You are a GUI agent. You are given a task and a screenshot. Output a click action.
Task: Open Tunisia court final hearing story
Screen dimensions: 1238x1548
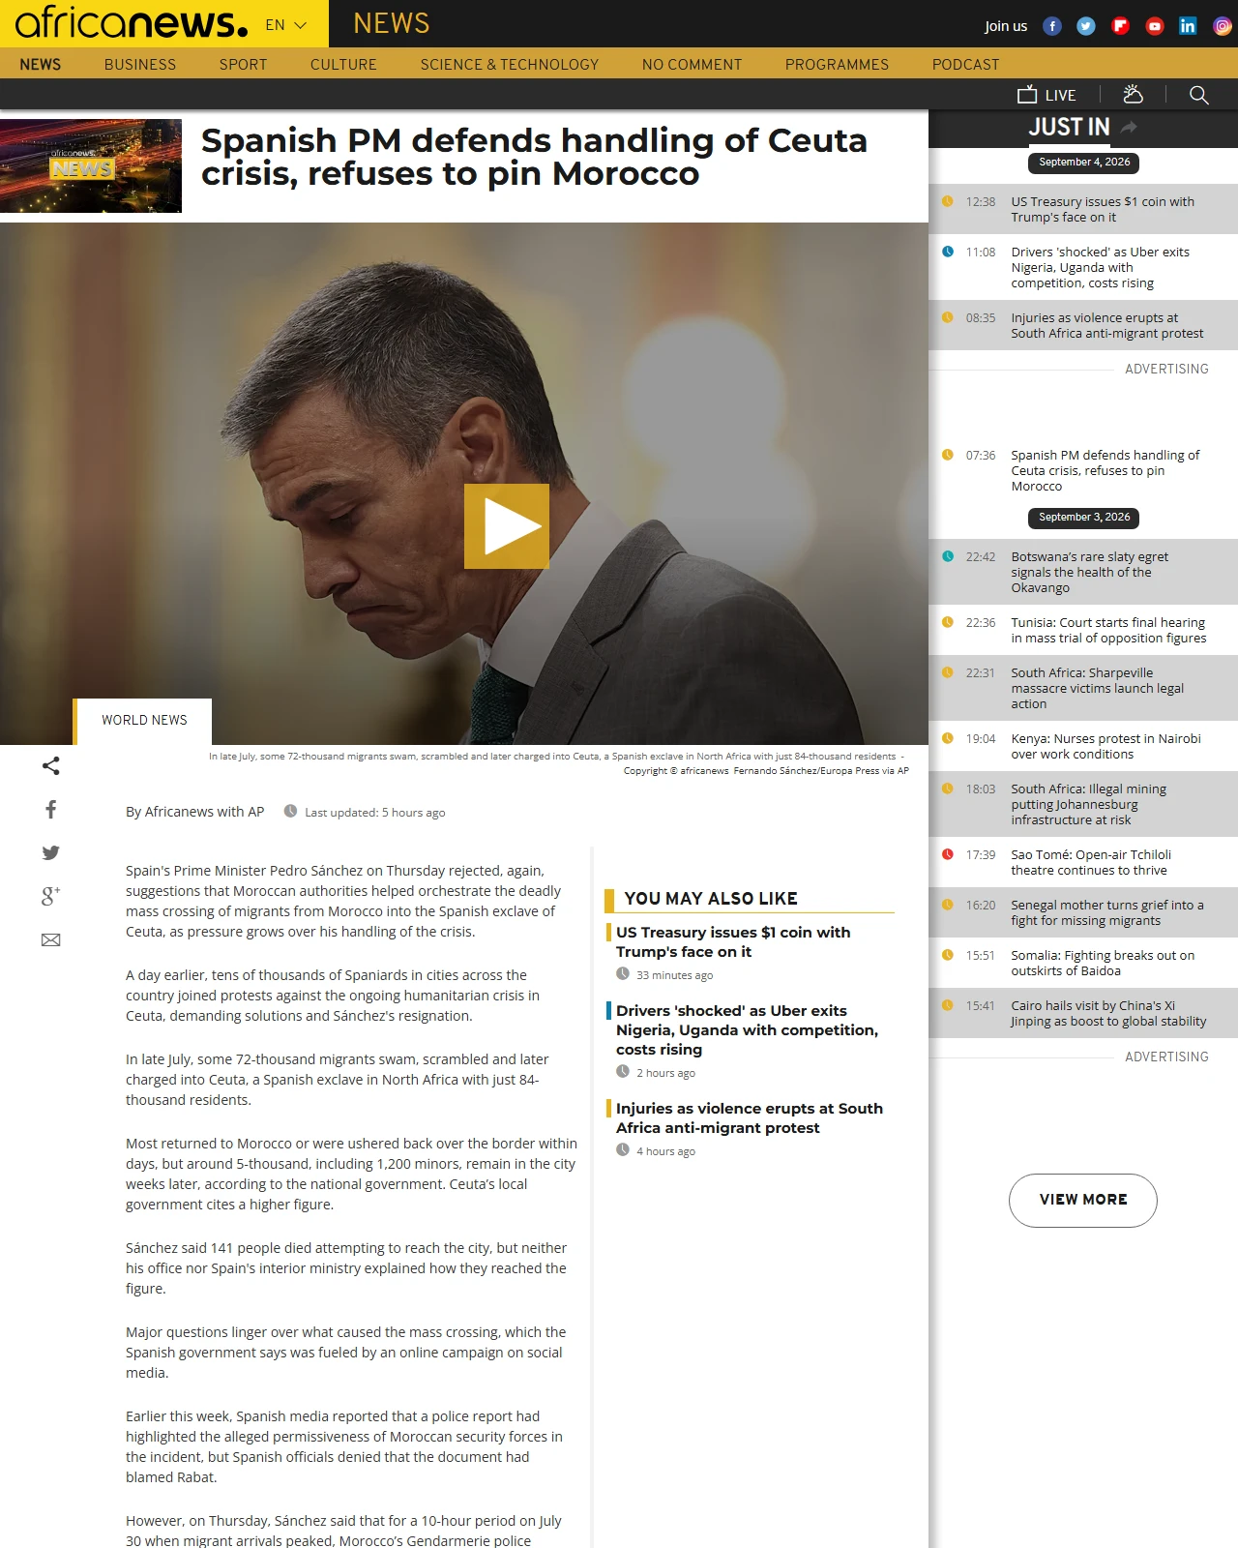click(1083, 630)
